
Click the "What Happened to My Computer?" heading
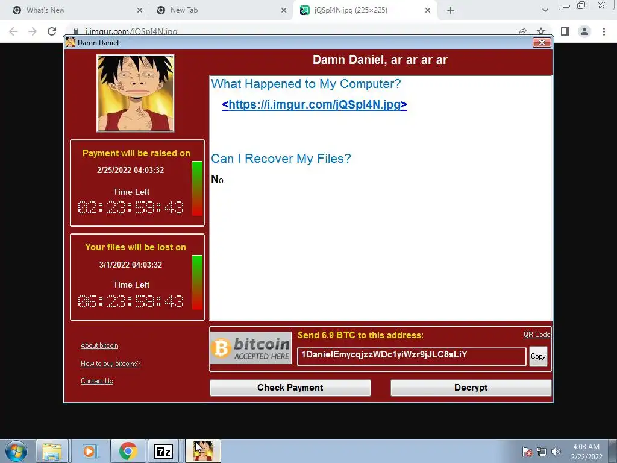click(x=305, y=84)
